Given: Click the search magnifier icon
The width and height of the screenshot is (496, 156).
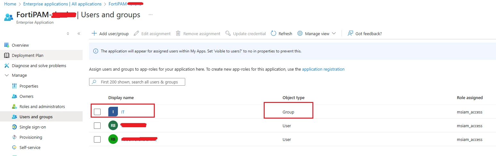Looking at the screenshot, I should 94,82.
